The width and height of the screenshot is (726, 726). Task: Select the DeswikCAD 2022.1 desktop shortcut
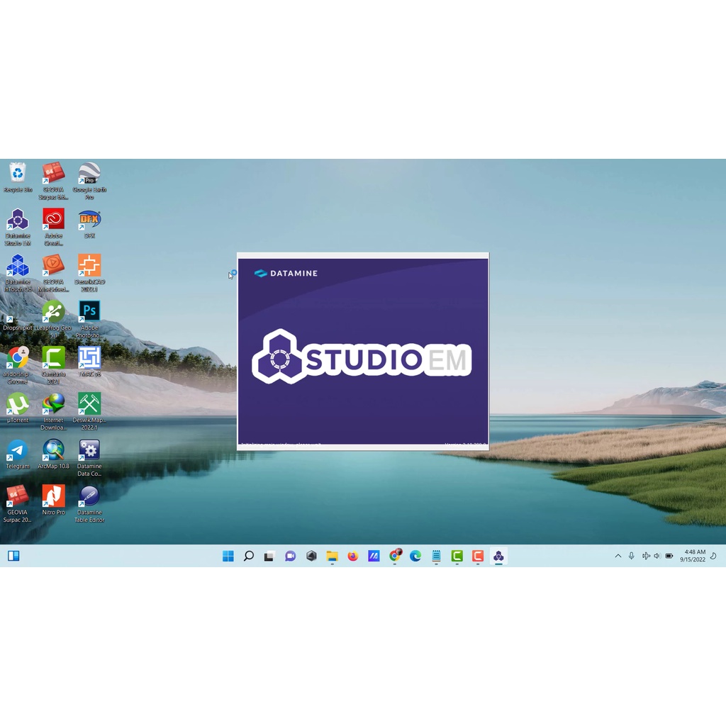click(x=89, y=273)
